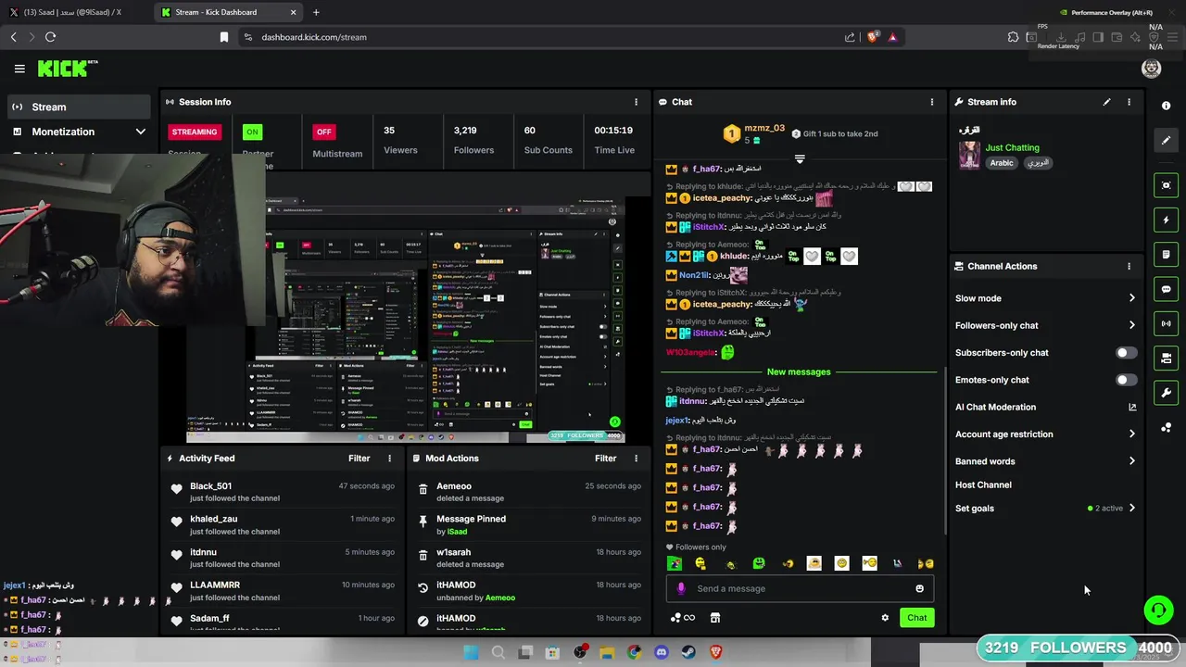Click Black_501 in Activity Feed
The height and width of the screenshot is (667, 1186).
[210, 486]
